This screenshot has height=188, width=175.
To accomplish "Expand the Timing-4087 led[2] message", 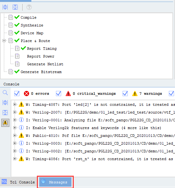I will pyautogui.click(x=15, y=104).
